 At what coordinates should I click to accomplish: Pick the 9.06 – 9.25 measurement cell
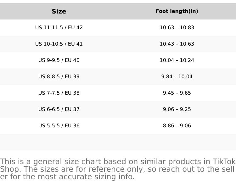click(x=177, y=109)
